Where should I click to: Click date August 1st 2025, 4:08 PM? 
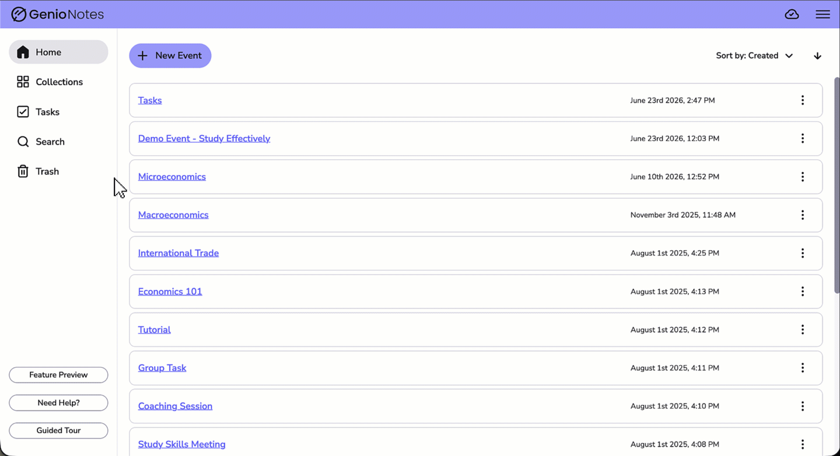click(x=675, y=444)
